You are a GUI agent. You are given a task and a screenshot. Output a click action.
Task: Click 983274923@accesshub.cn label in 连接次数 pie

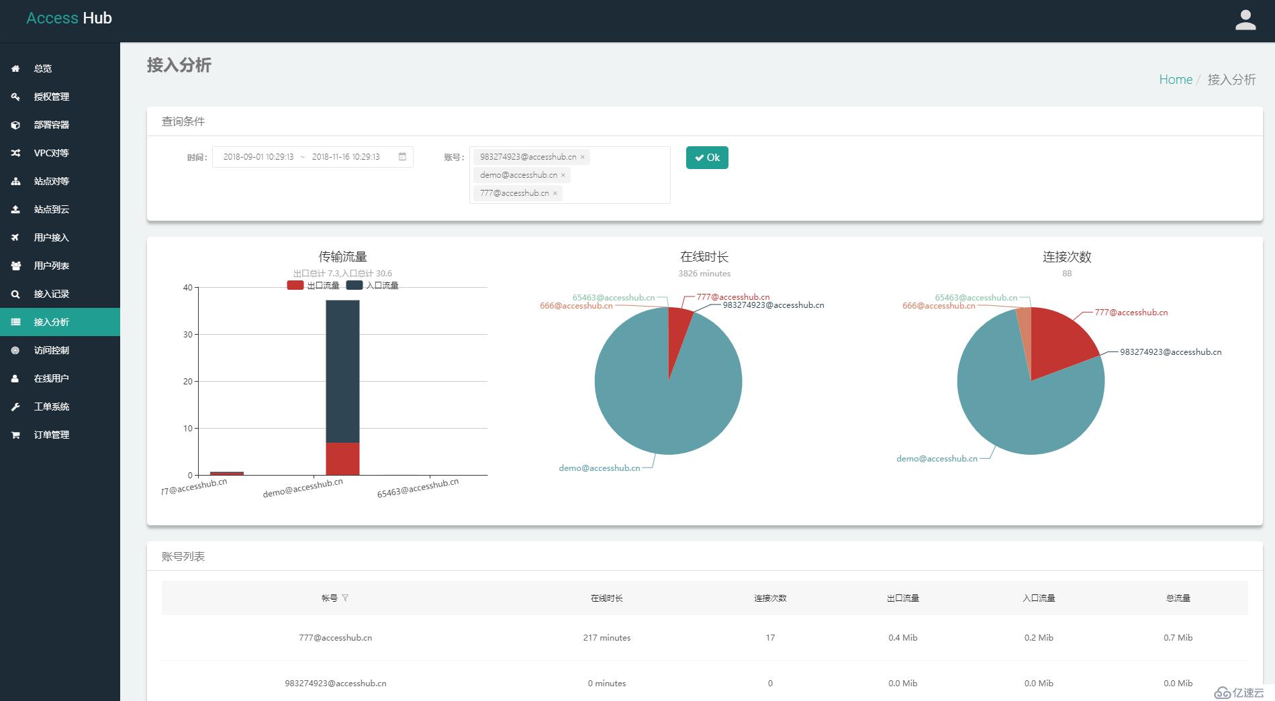[1171, 352]
